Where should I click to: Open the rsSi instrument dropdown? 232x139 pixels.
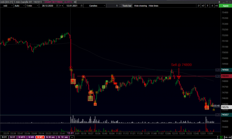[7, 6]
